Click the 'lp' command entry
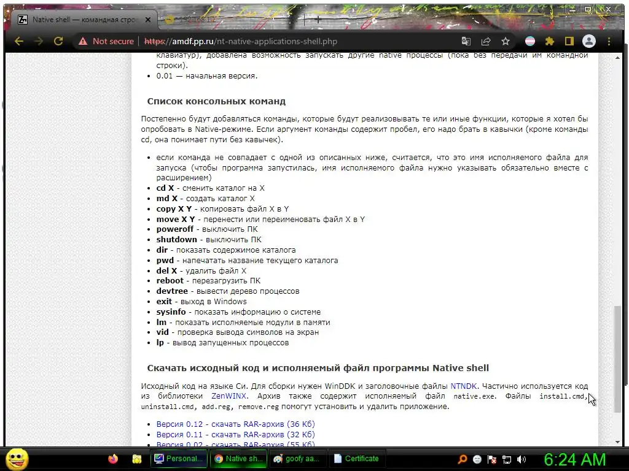The width and height of the screenshot is (629, 471). click(x=222, y=343)
